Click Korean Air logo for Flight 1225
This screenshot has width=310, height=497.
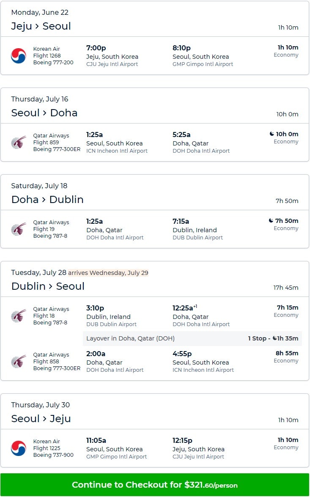[x=19, y=448]
